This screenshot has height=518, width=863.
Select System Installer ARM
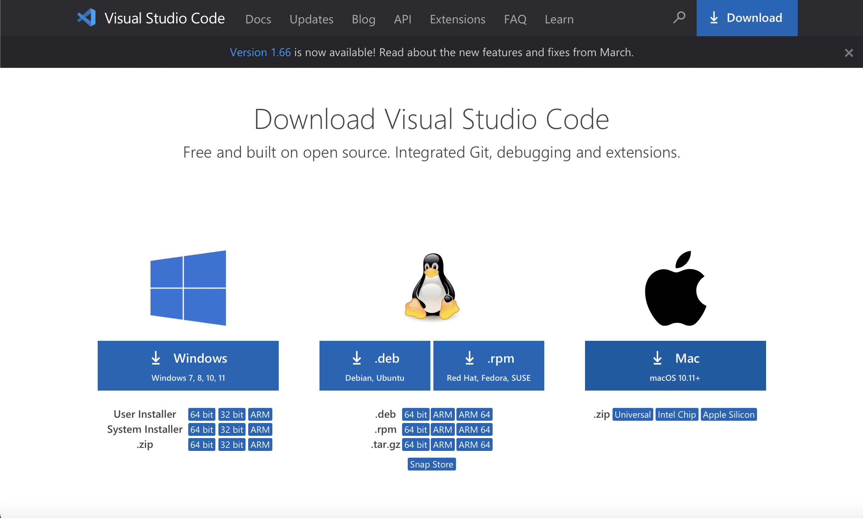(260, 429)
